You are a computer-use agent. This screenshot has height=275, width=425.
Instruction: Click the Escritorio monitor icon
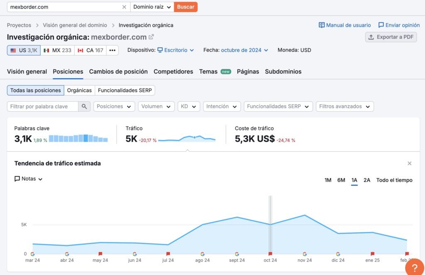[x=160, y=50]
